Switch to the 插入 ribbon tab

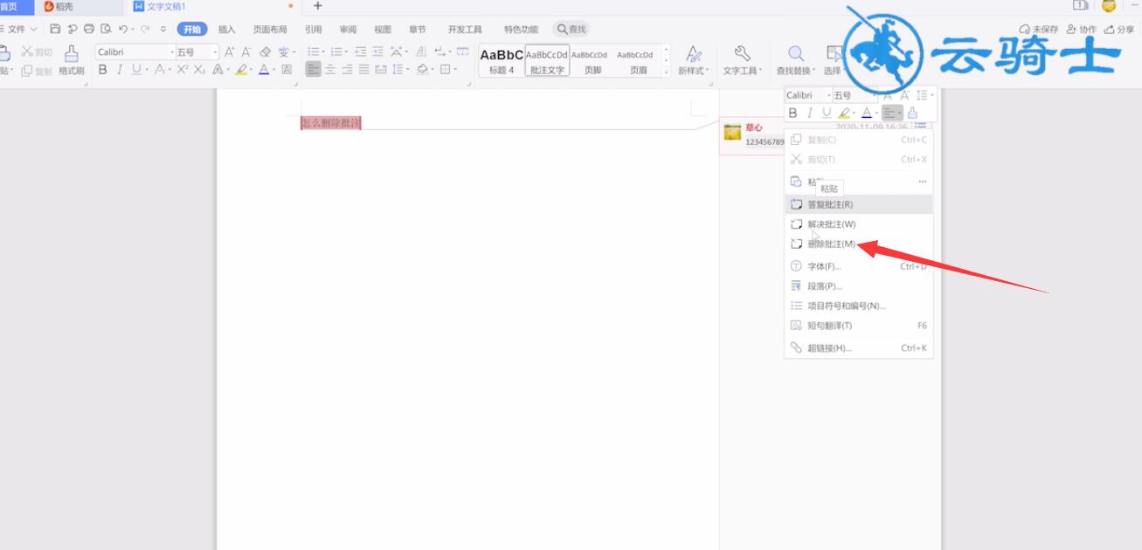[227, 29]
